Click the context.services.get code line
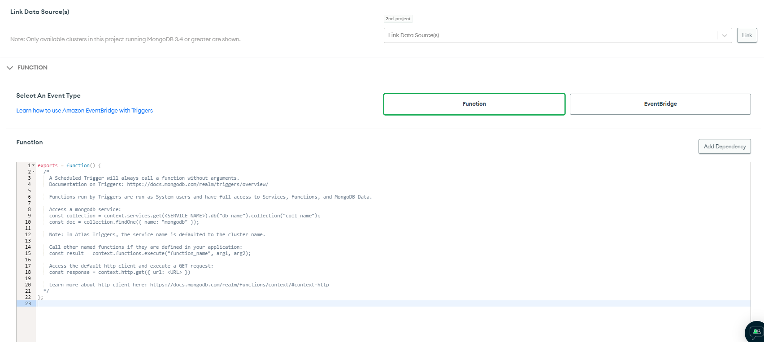Image resolution: width=764 pixels, height=342 pixels. click(185, 216)
